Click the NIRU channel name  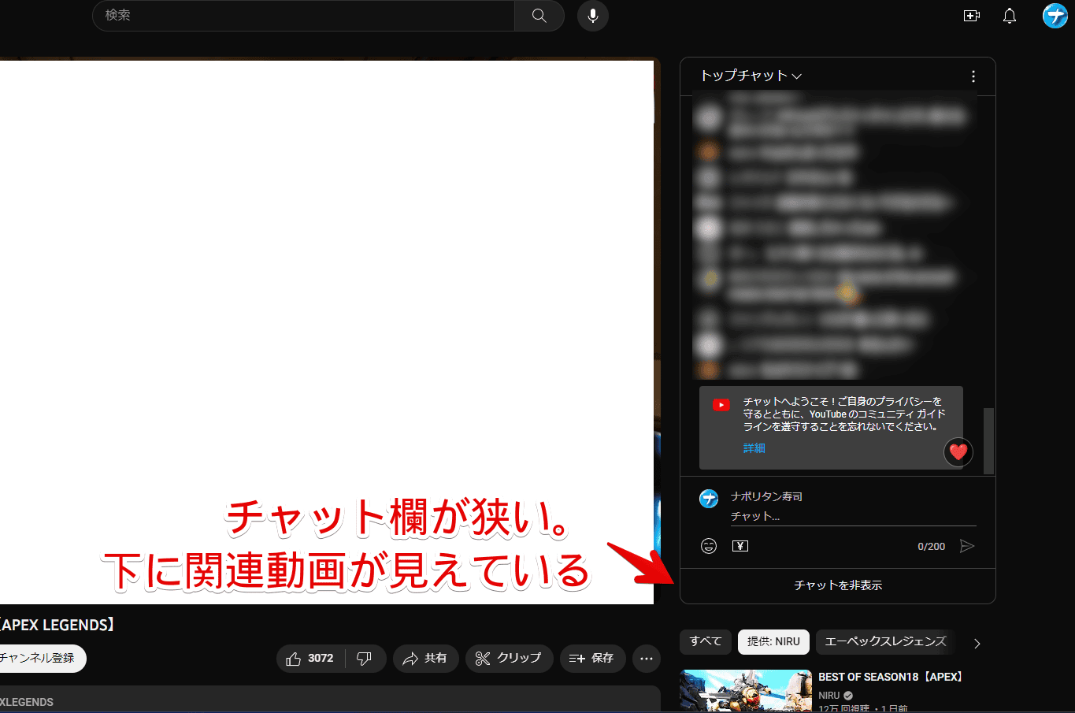pyautogui.click(x=828, y=696)
